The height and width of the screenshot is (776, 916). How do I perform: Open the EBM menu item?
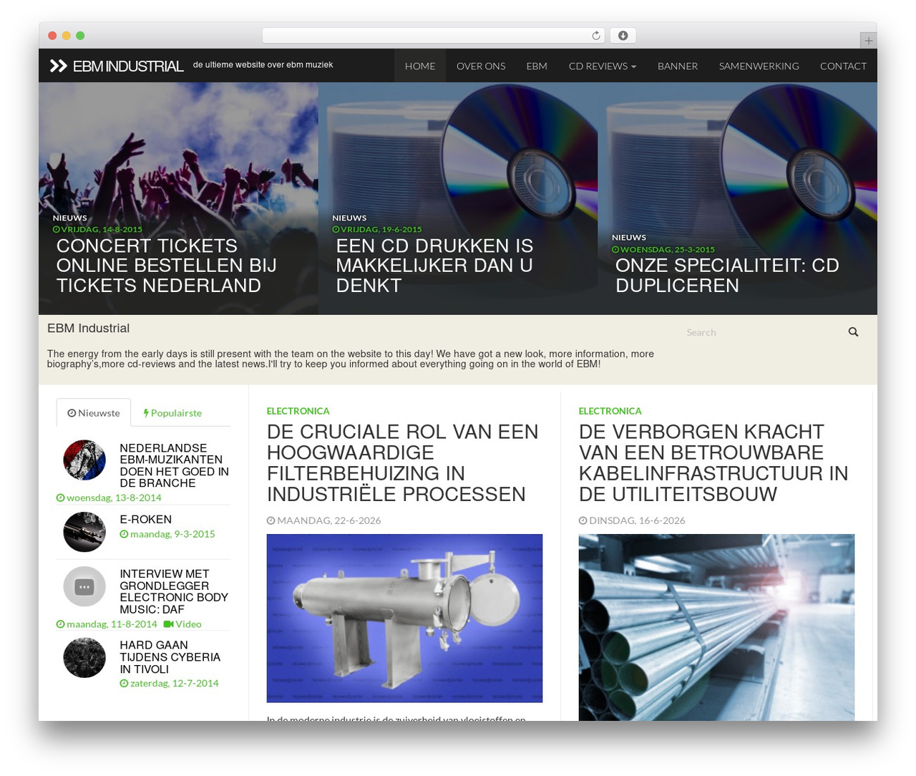[x=537, y=66]
